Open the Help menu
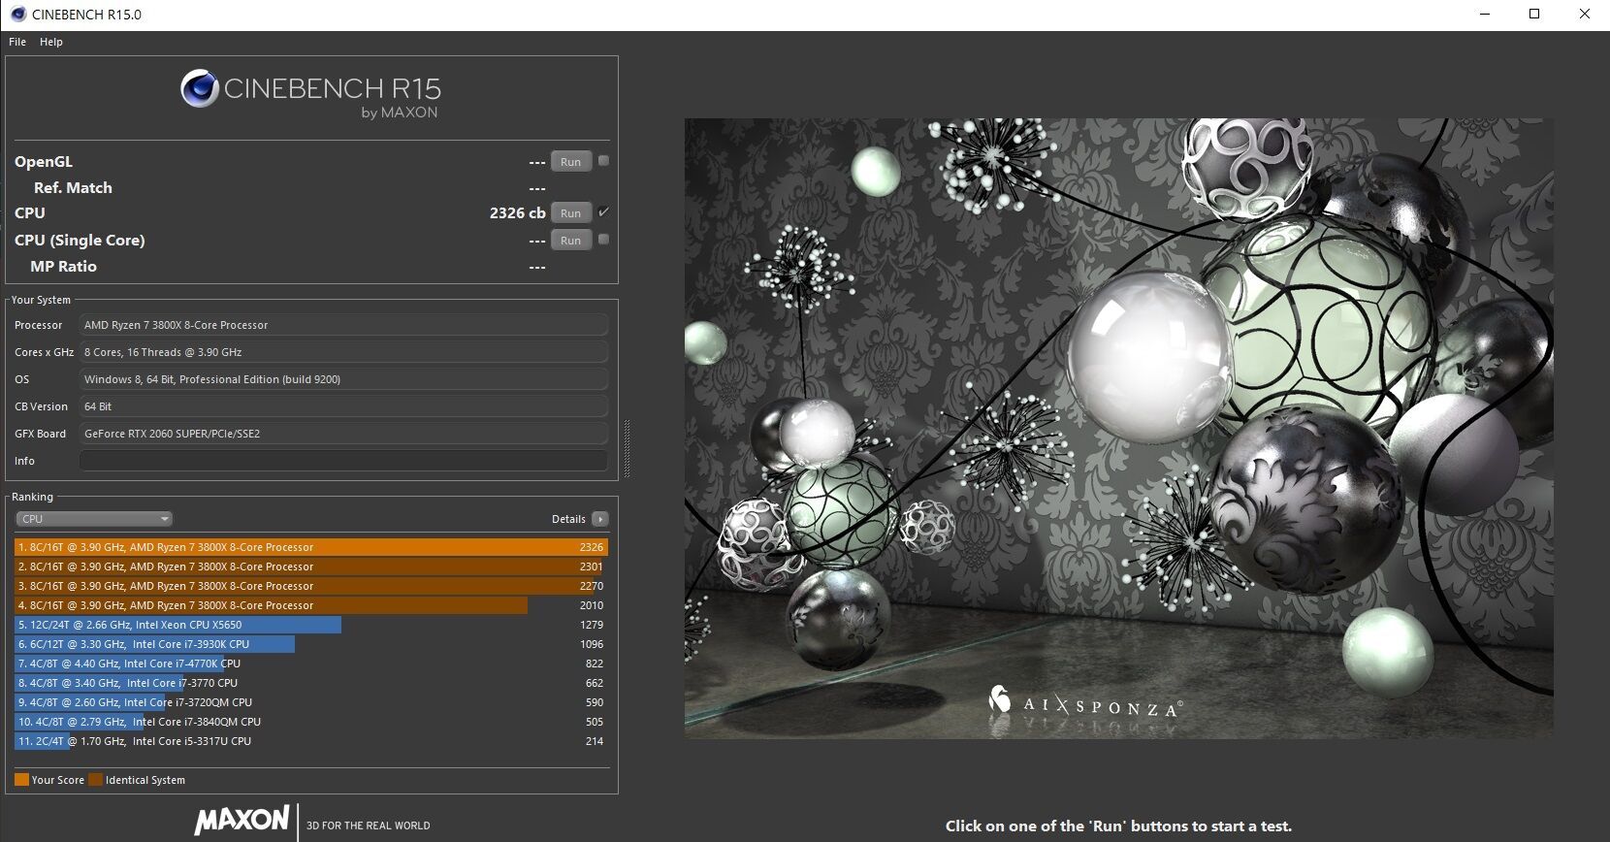The image size is (1610, 842). [x=51, y=42]
